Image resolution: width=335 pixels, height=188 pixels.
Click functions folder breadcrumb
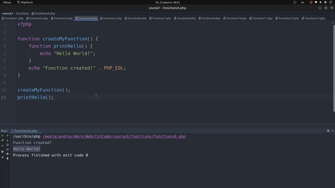pos(22,14)
